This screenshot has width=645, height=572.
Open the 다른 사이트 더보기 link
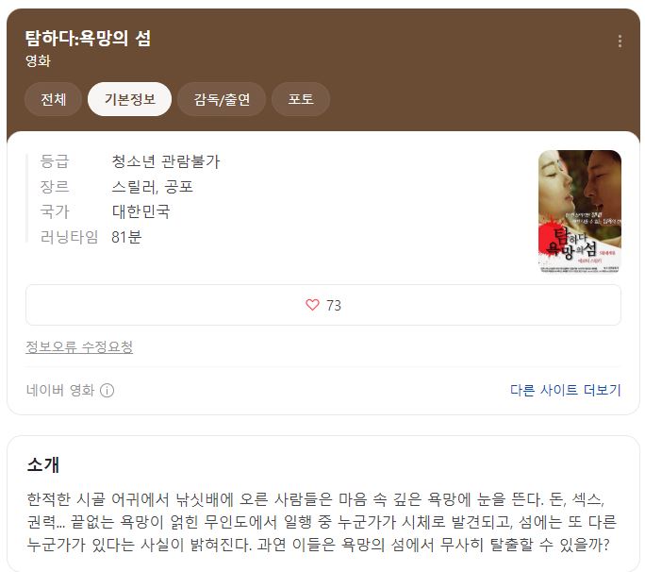point(565,390)
